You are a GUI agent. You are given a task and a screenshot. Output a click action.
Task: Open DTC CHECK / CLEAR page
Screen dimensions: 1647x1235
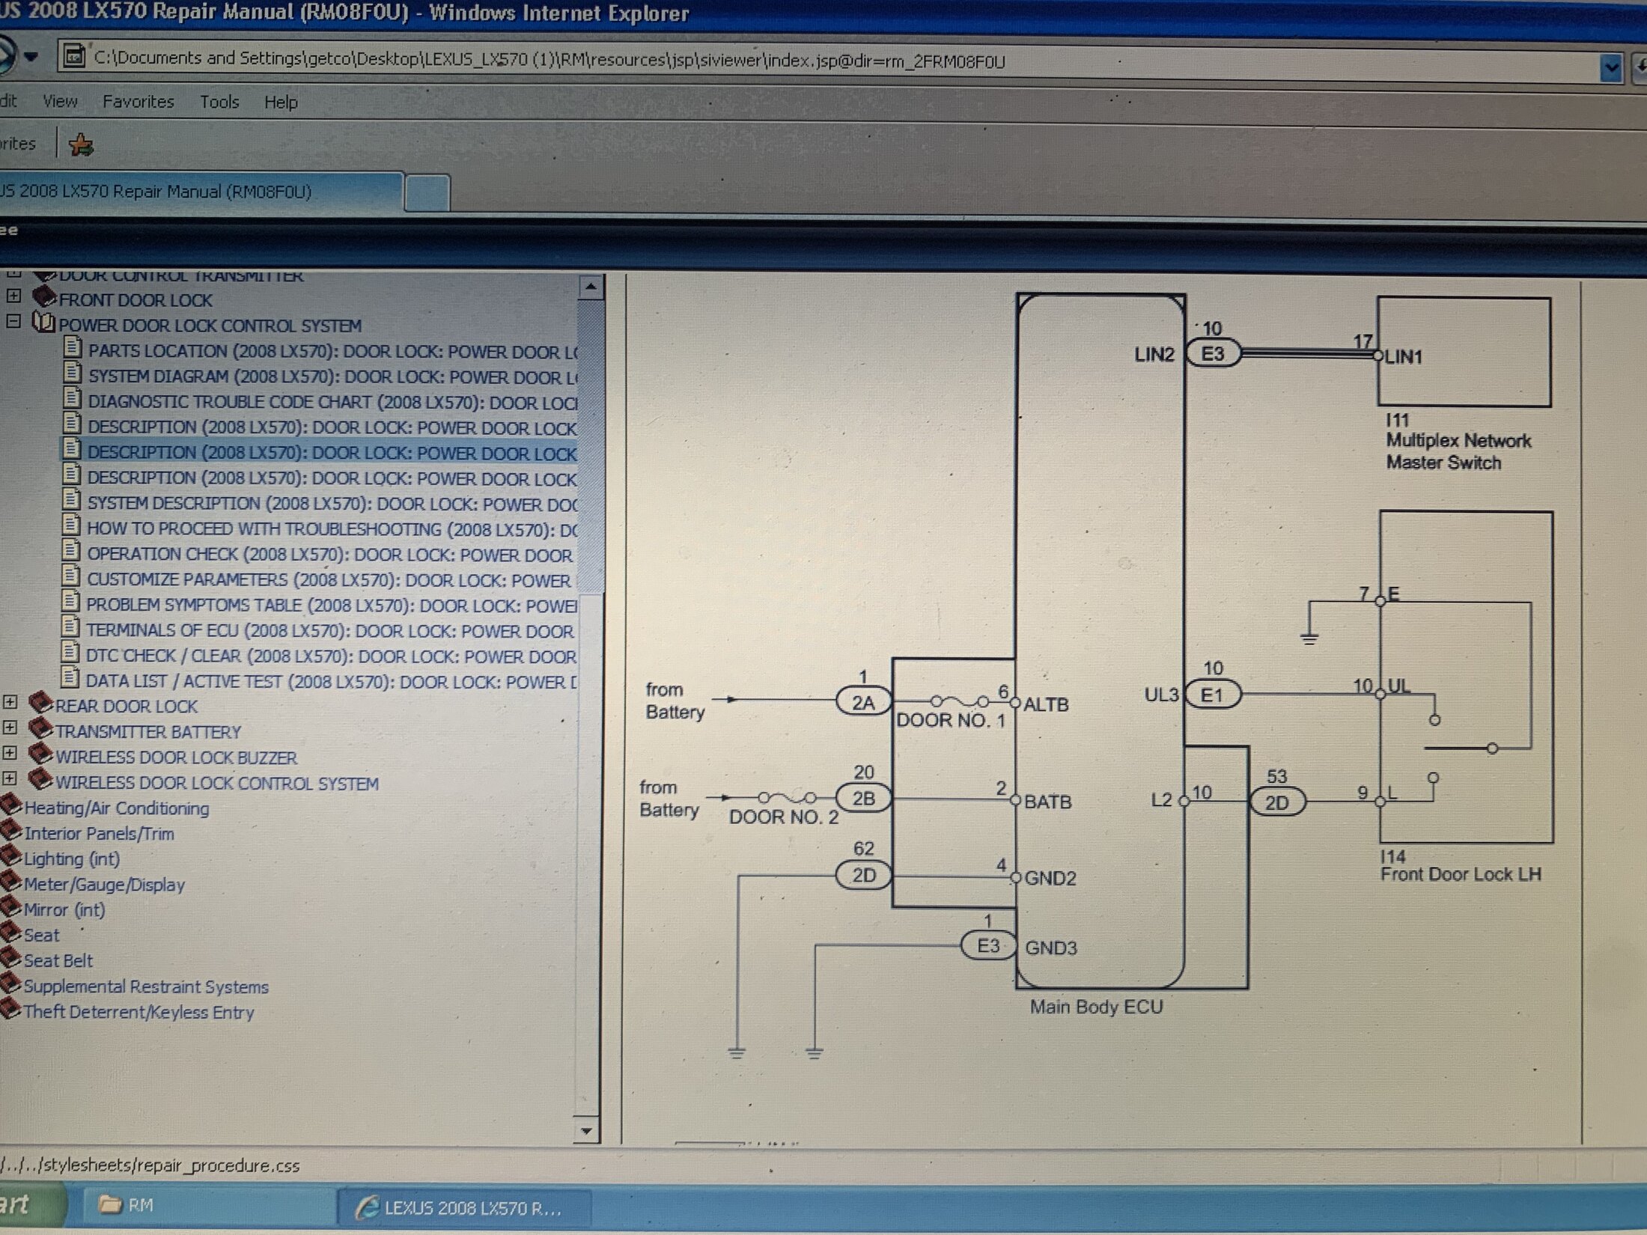point(331,656)
